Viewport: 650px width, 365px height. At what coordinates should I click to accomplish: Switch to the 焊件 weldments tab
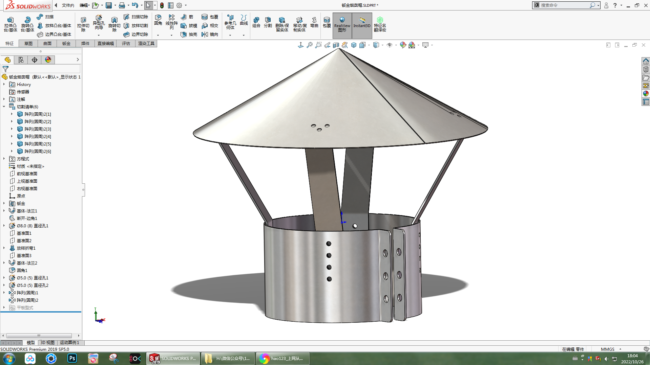coord(85,43)
